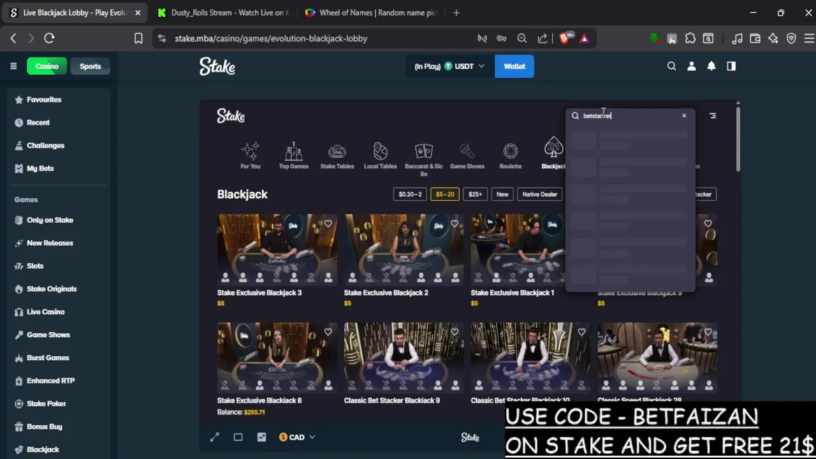816x459 pixels.
Task: Switch to Dusty_Rolls Stream browser tab
Action: click(x=223, y=13)
